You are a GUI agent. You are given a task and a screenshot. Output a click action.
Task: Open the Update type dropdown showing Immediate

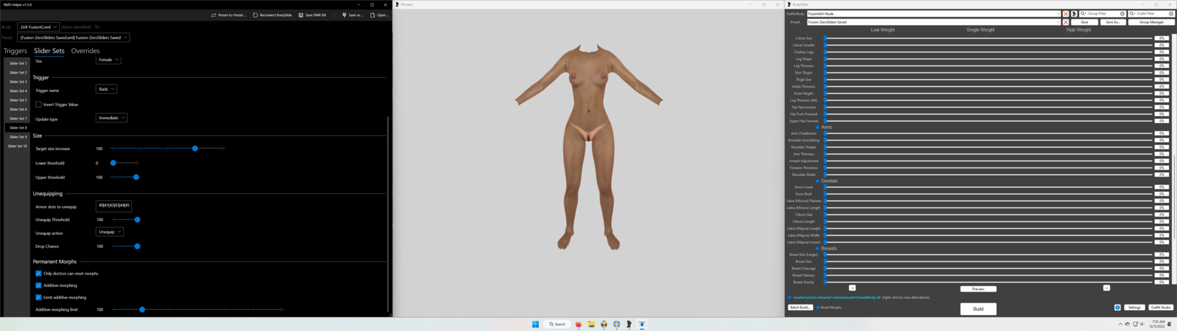pos(112,118)
